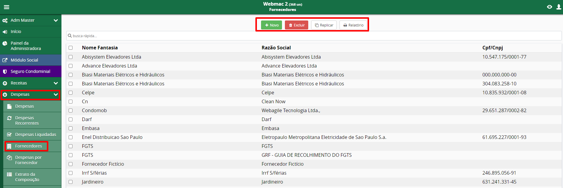The height and width of the screenshot is (188, 563).
Task: Check the Jardineiro row checkbox
Action: click(71, 182)
